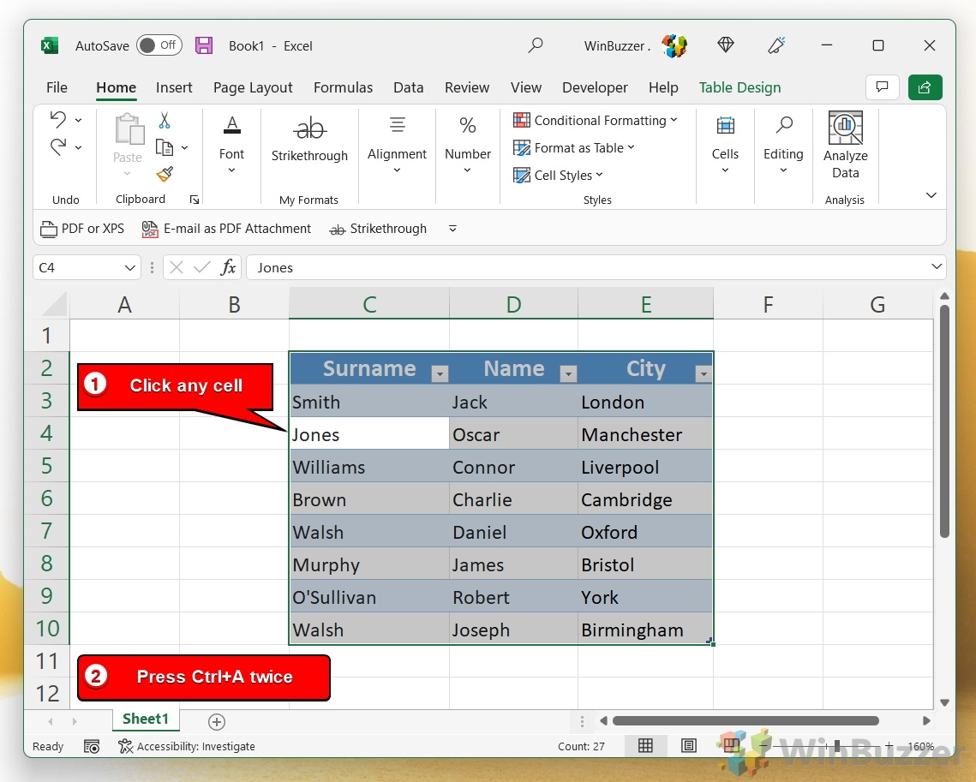Expand the Editing group dropdown
Image resolution: width=976 pixels, height=782 pixels.
(784, 170)
